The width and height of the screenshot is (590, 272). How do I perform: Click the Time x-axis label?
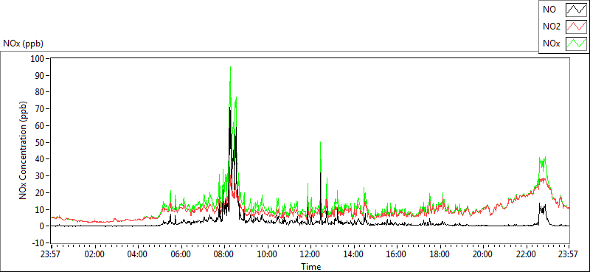pos(310,267)
